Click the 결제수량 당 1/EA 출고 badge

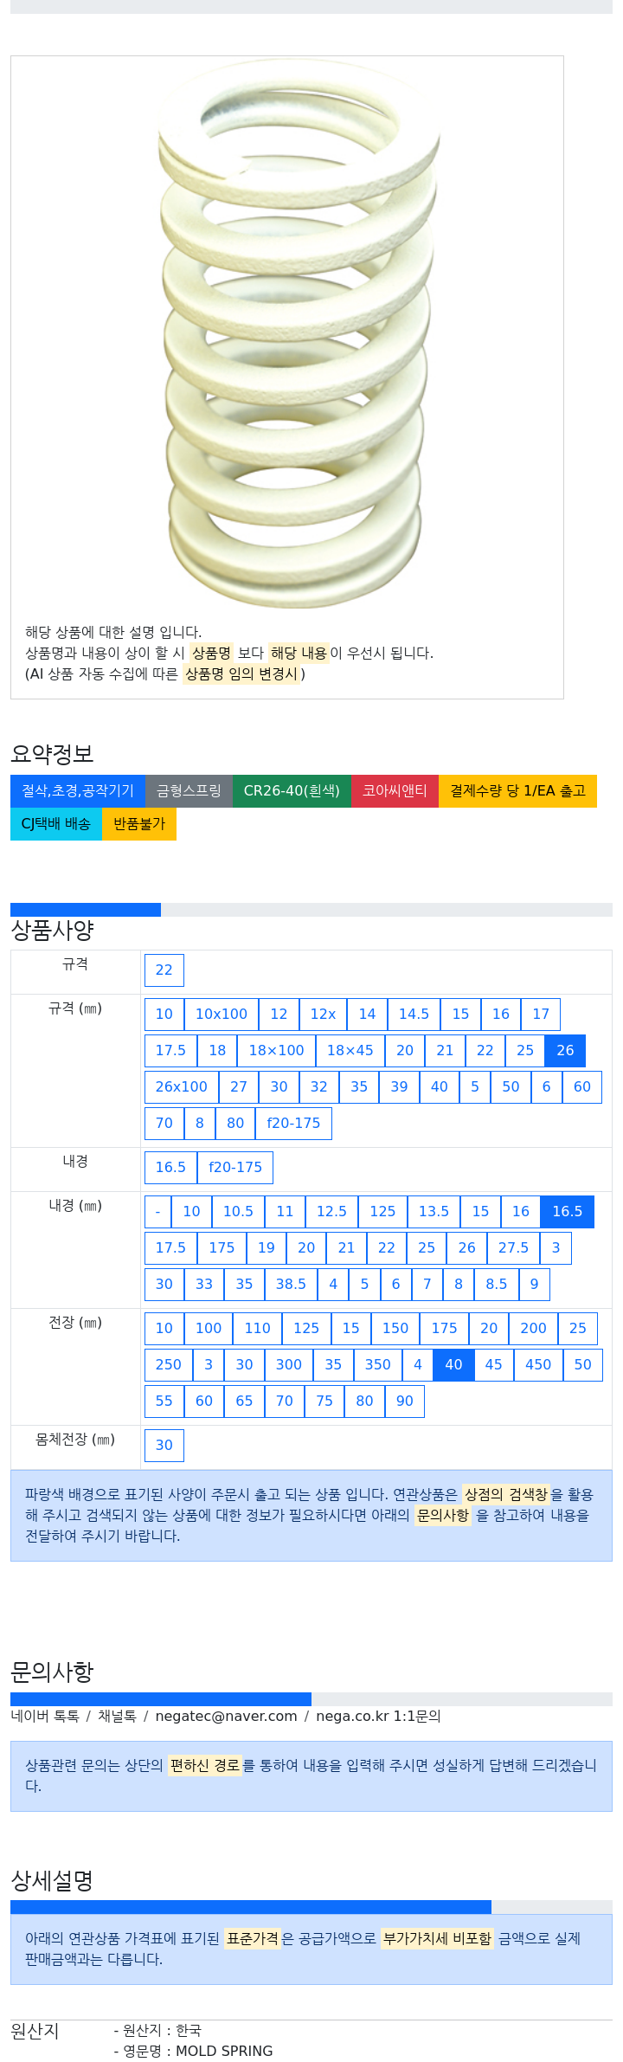[517, 791]
